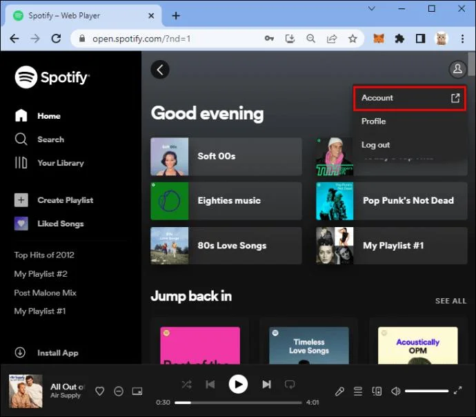The height and width of the screenshot is (417, 476).
Task: Open the My Playlist #1 card
Action: 392,245
